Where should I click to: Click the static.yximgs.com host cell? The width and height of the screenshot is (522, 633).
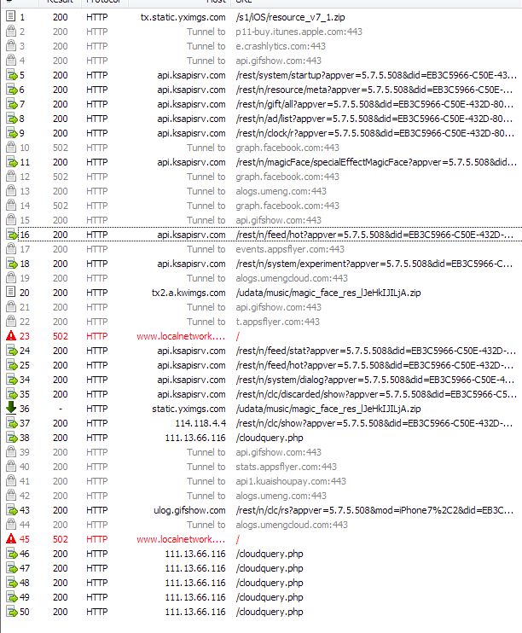[188, 409]
